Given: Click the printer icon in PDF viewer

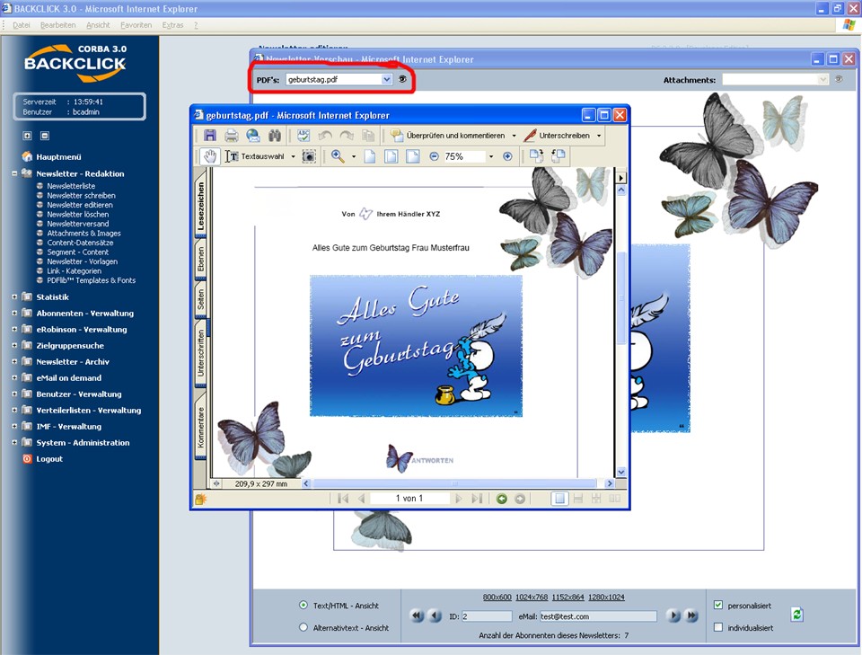Looking at the screenshot, I should 232,136.
